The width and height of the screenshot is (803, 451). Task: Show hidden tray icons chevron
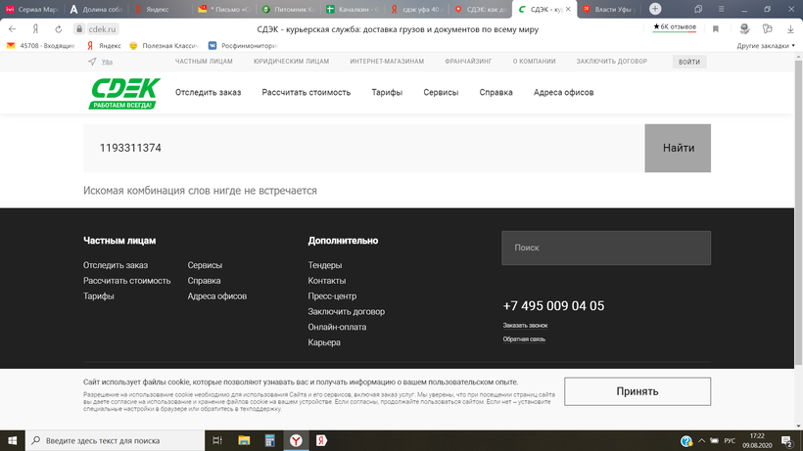tap(701, 440)
